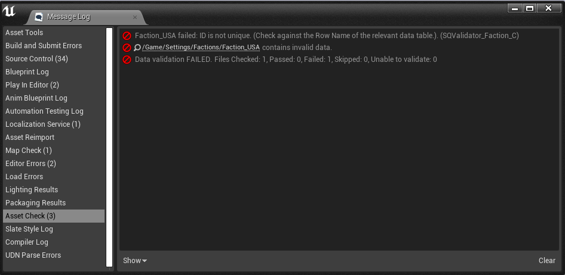Show the Map Check (1) log
The image size is (565, 275).
(x=29, y=151)
